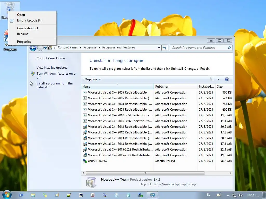
Task: Open Notepad++ from the taskbar
Action: pos(69,195)
